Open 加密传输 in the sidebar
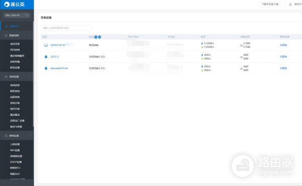This screenshot has height=186, width=302. coord(15,62)
